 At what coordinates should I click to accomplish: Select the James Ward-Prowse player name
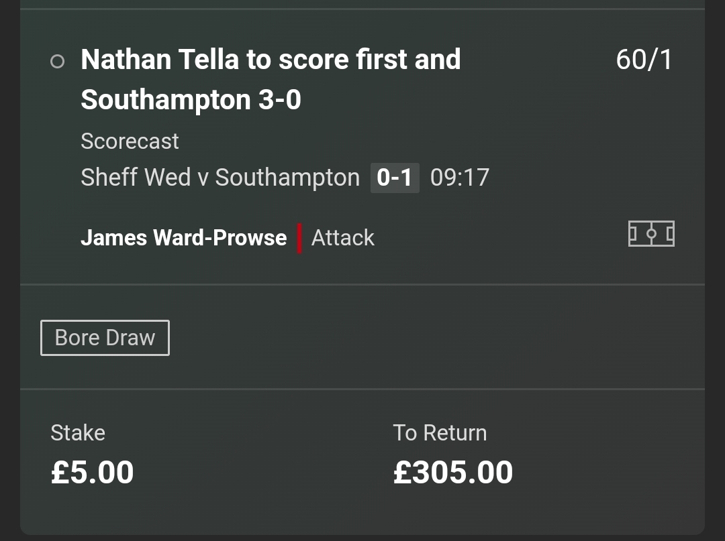point(183,238)
